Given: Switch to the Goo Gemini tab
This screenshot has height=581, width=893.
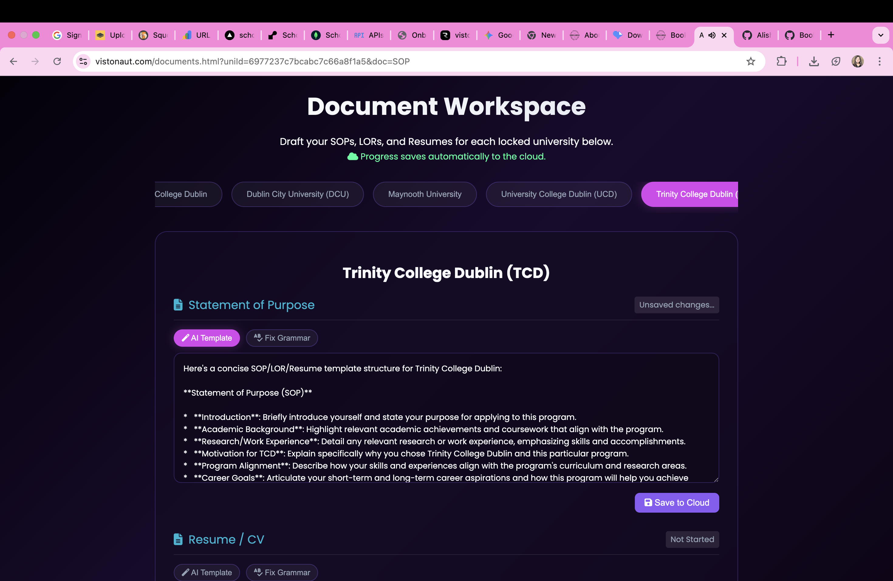Looking at the screenshot, I should click(x=499, y=35).
